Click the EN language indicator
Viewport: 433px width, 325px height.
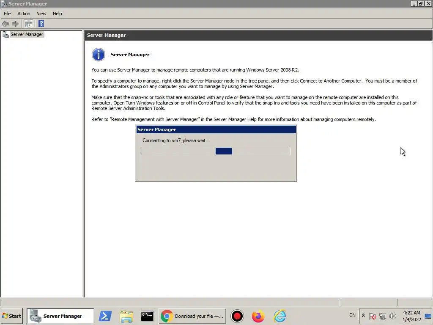352,315
